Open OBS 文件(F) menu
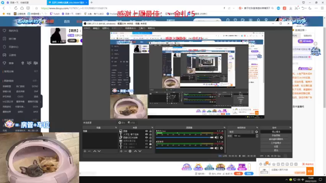This screenshot has height=183, width=326. [x=87, y=28]
